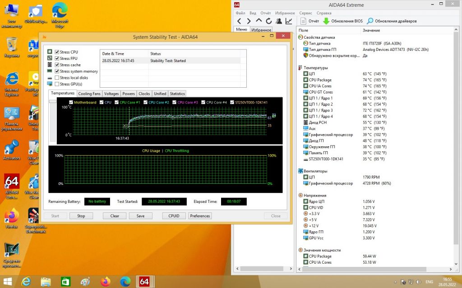The width and height of the screenshot is (462, 288).
Task: Click scroll up arrow in sensor list
Action: pyautogui.click(x=456, y=30)
